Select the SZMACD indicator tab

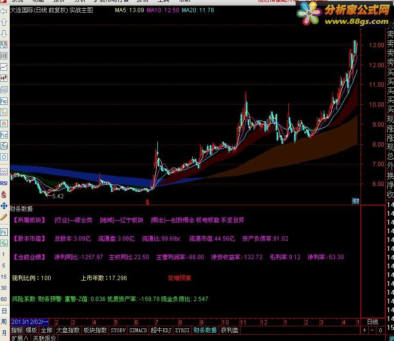[138, 330]
